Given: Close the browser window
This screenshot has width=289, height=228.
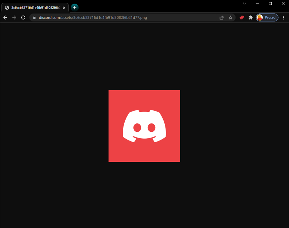Looking at the screenshot, I should [x=283, y=4].
